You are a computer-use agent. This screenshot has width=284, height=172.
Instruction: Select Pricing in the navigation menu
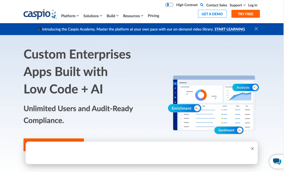click(x=153, y=16)
